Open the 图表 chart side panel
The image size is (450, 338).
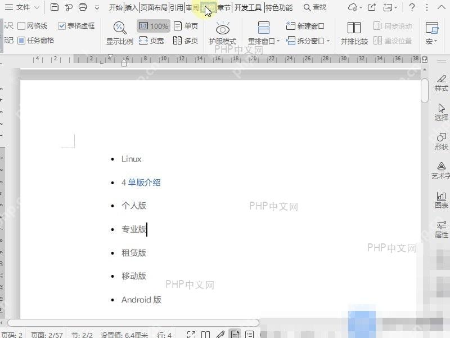point(441,201)
